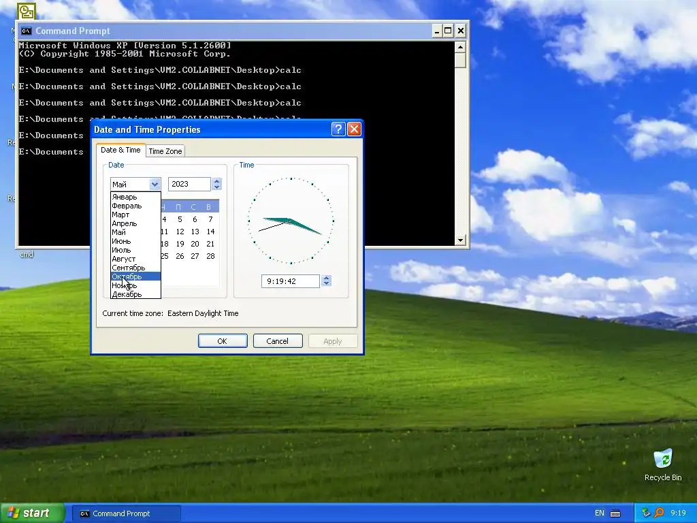Select day 6 in the calendar
Image resolution: width=697 pixels, height=523 pixels.
pos(195,219)
